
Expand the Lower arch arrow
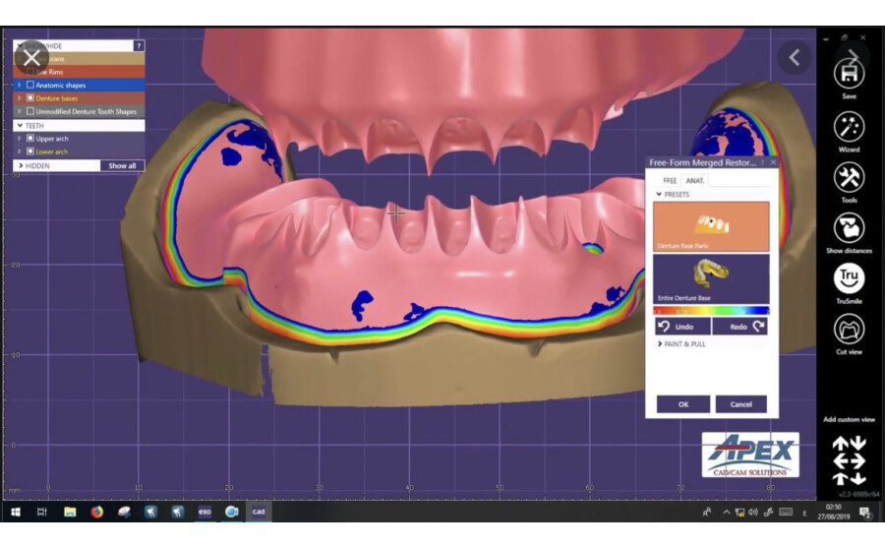point(20,152)
